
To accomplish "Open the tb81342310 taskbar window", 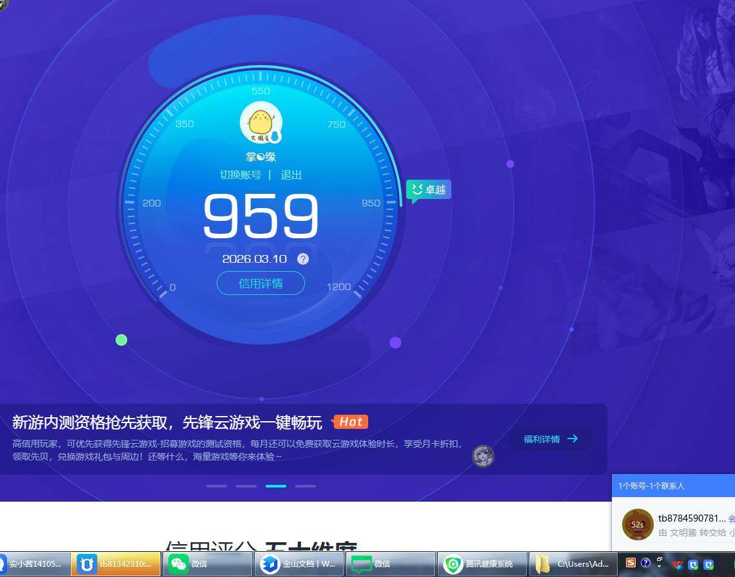I will coord(116,565).
